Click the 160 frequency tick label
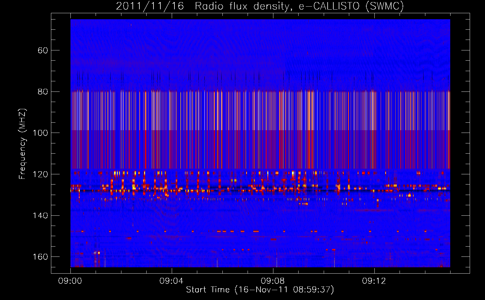Screen dimensions: 485x300 click(x=40, y=257)
